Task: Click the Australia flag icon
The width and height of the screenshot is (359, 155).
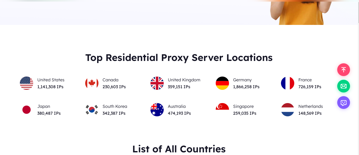Action: pyautogui.click(x=157, y=110)
